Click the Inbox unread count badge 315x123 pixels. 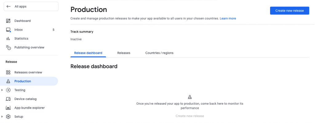[x=54, y=30]
